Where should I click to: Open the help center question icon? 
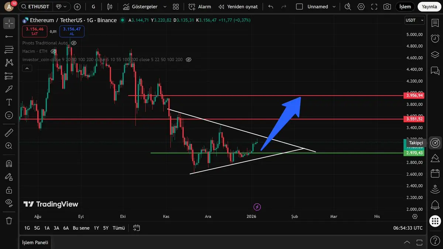435,241
